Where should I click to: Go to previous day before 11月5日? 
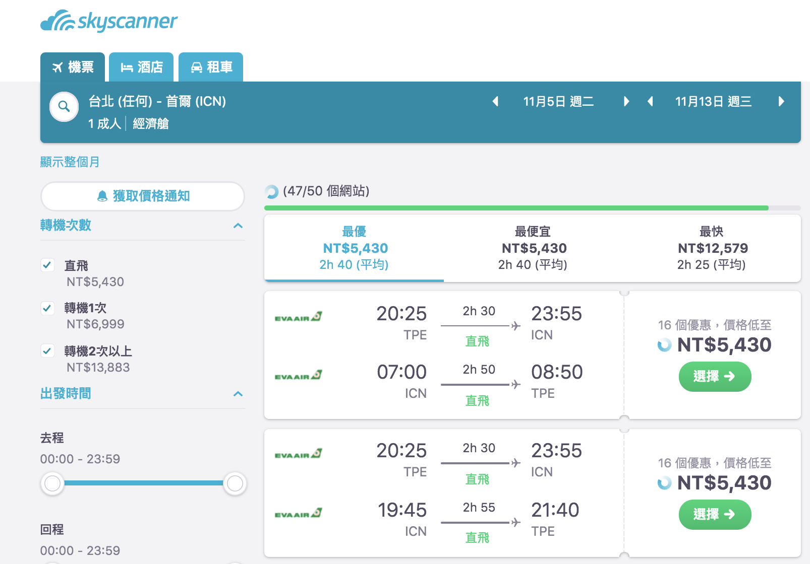[495, 102]
